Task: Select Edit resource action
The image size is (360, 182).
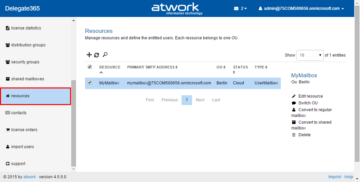Action: [310, 96]
